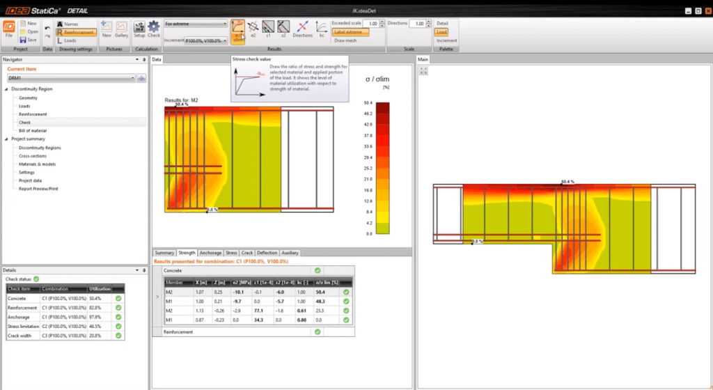Create a New project
713x390 pixels.
28,23
